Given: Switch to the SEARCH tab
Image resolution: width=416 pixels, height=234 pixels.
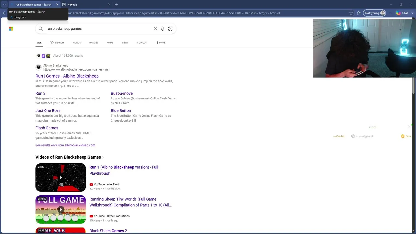Looking at the screenshot, I should [x=57, y=43].
